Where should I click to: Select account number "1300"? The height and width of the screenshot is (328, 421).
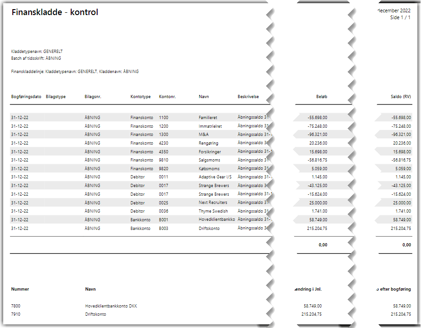(163, 135)
